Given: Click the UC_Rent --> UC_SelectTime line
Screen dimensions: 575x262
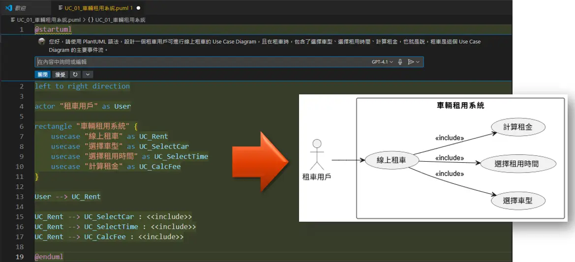Looking at the screenshot, I should tap(115, 227).
